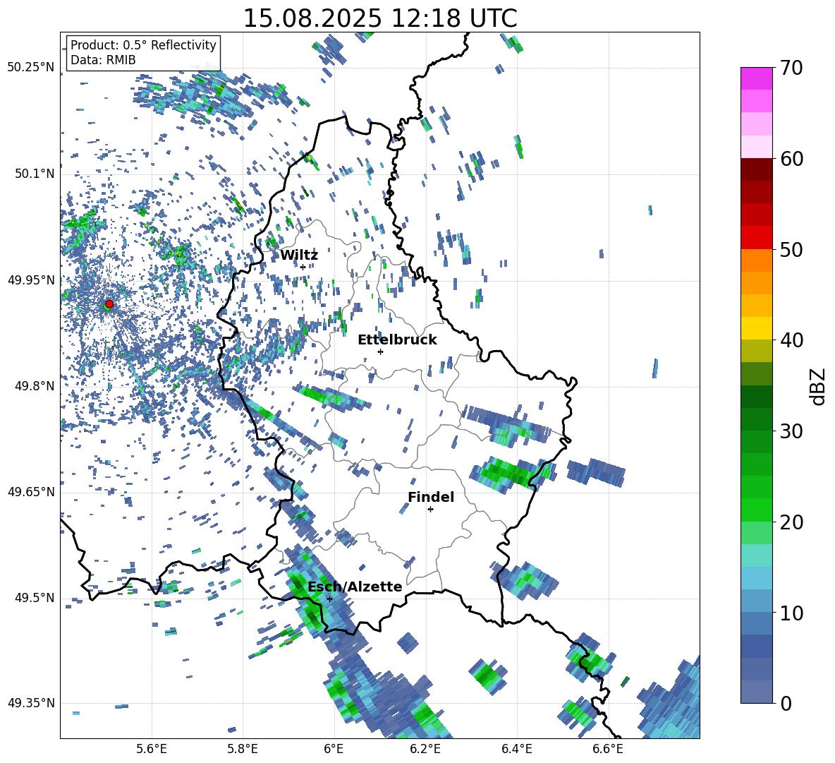835x763 pixels.
Task: Click the cross marker below Wiltz label
Action: pos(303,267)
